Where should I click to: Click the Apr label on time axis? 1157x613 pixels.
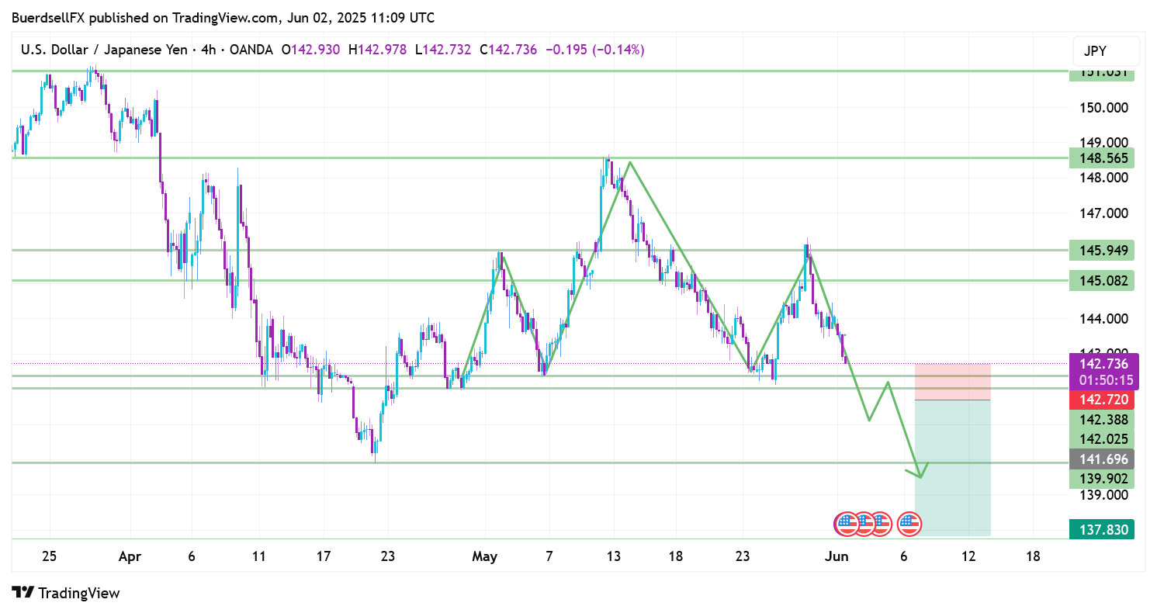coord(130,556)
